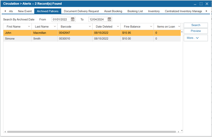Click the vertical scrollbar down arrow
This screenshot has width=212, height=137.
(182, 130)
